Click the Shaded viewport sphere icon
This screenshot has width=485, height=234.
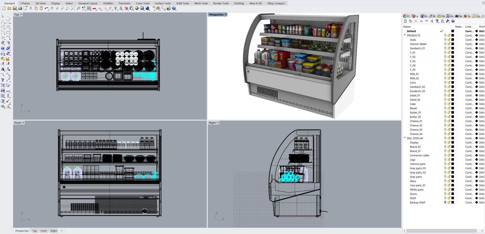pos(137,8)
